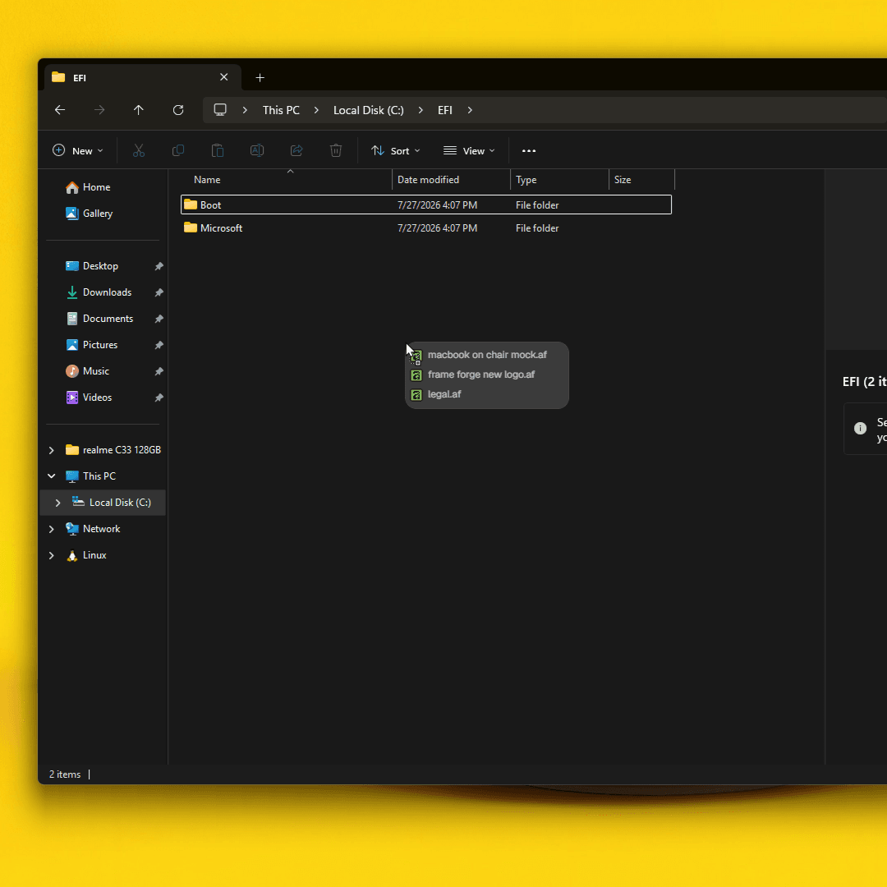Go up one folder level

tap(139, 110)
